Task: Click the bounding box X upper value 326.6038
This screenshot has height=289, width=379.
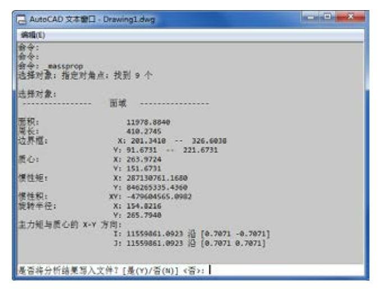Action: click(209, 141)
